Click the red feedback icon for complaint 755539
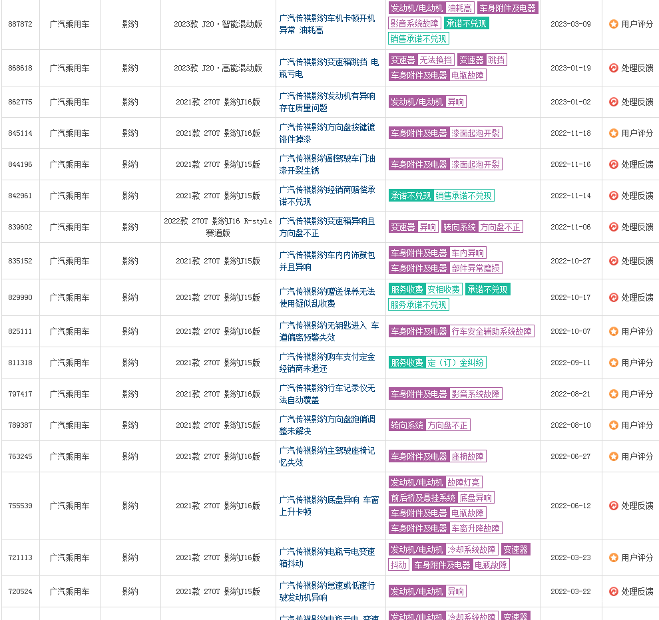The height and width of the screenshot is (620, 659). point(613,506)
